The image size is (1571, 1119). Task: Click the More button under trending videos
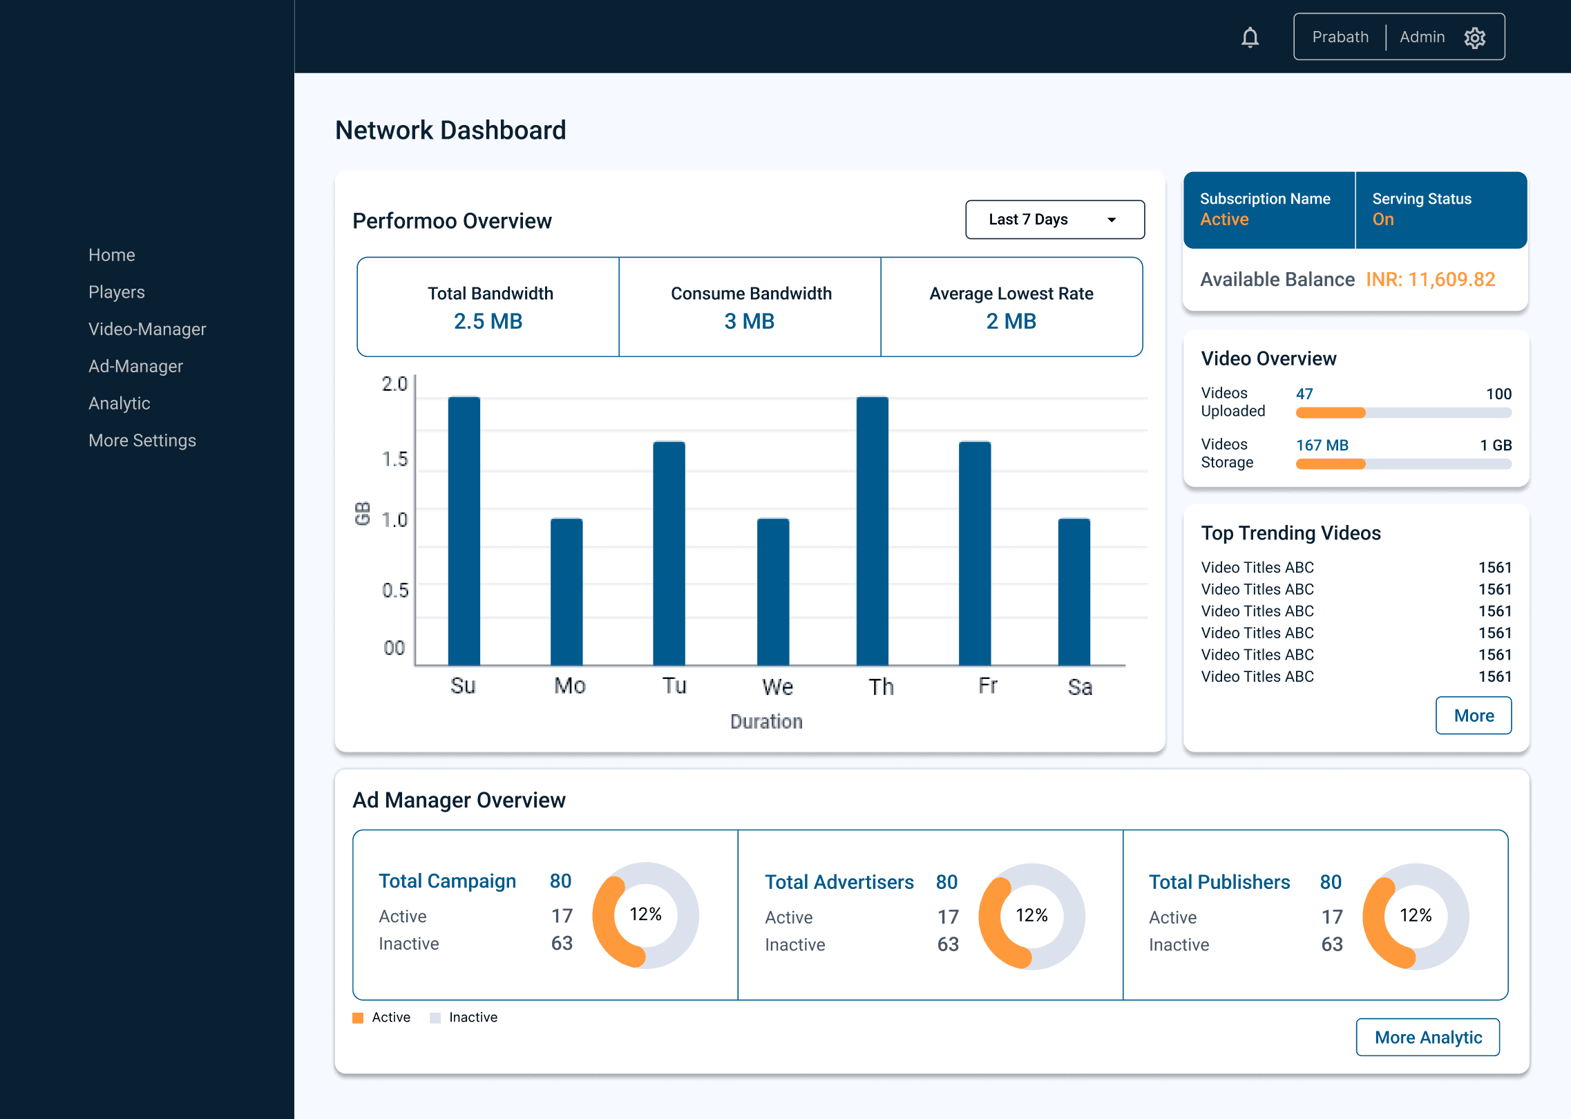pos(1473,716)
